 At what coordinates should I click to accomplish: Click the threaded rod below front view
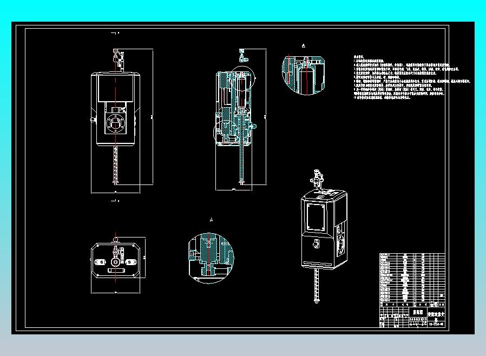click(x=116, y=165)
